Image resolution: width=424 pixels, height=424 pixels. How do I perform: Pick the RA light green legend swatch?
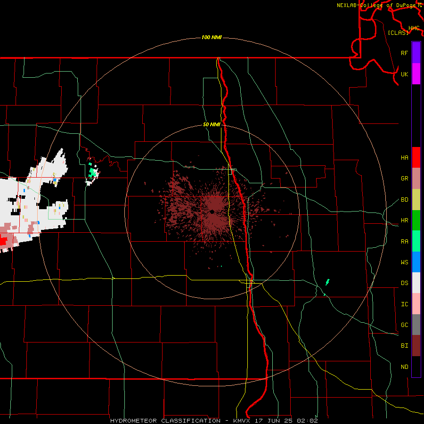tap(416, 241)
